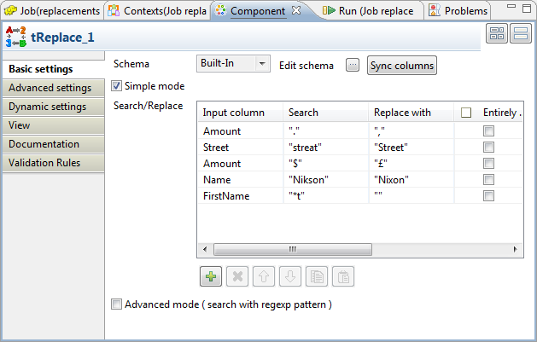Toggle the checkbox in the table header
537x342 pixels.
[465, 113]
